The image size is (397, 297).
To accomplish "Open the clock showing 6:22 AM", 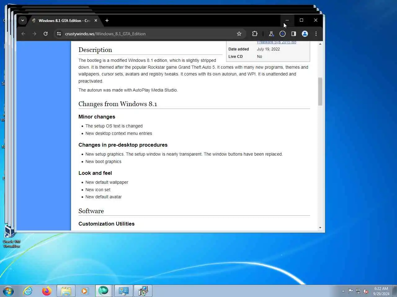I will tap(381, 291).
